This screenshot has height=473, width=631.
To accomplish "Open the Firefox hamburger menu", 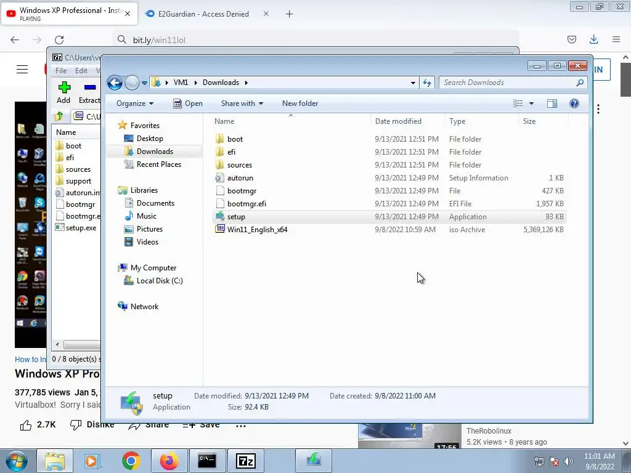I will coord(616,39).
